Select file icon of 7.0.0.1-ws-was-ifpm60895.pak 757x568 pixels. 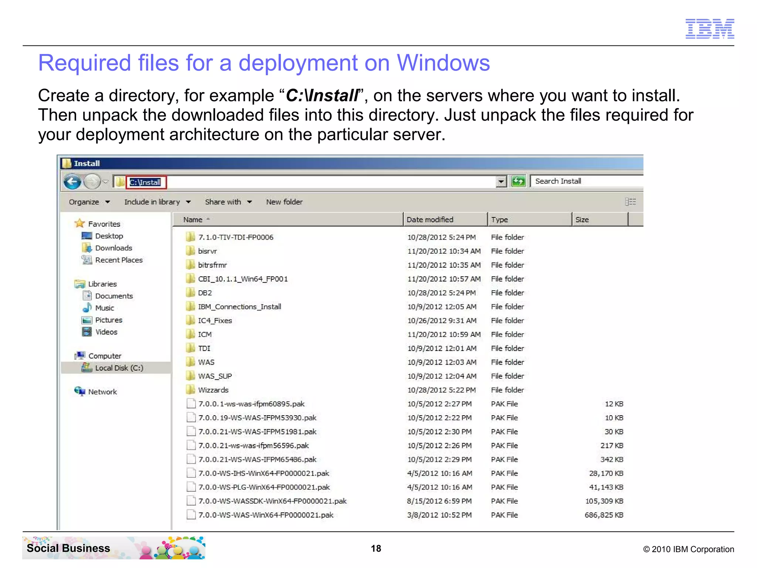pos(191,403)
